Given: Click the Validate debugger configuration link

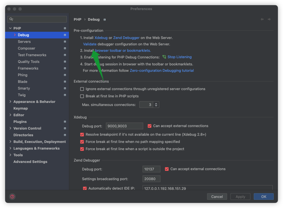Looking at the screenshot, I should click(90, 44).
